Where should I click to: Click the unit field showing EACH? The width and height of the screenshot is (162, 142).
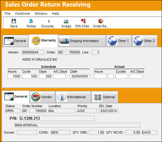[149, 132]
